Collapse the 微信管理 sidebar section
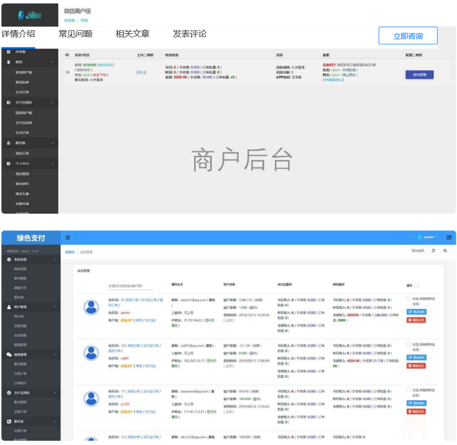 pyautogui.click(x=54, y=354)
